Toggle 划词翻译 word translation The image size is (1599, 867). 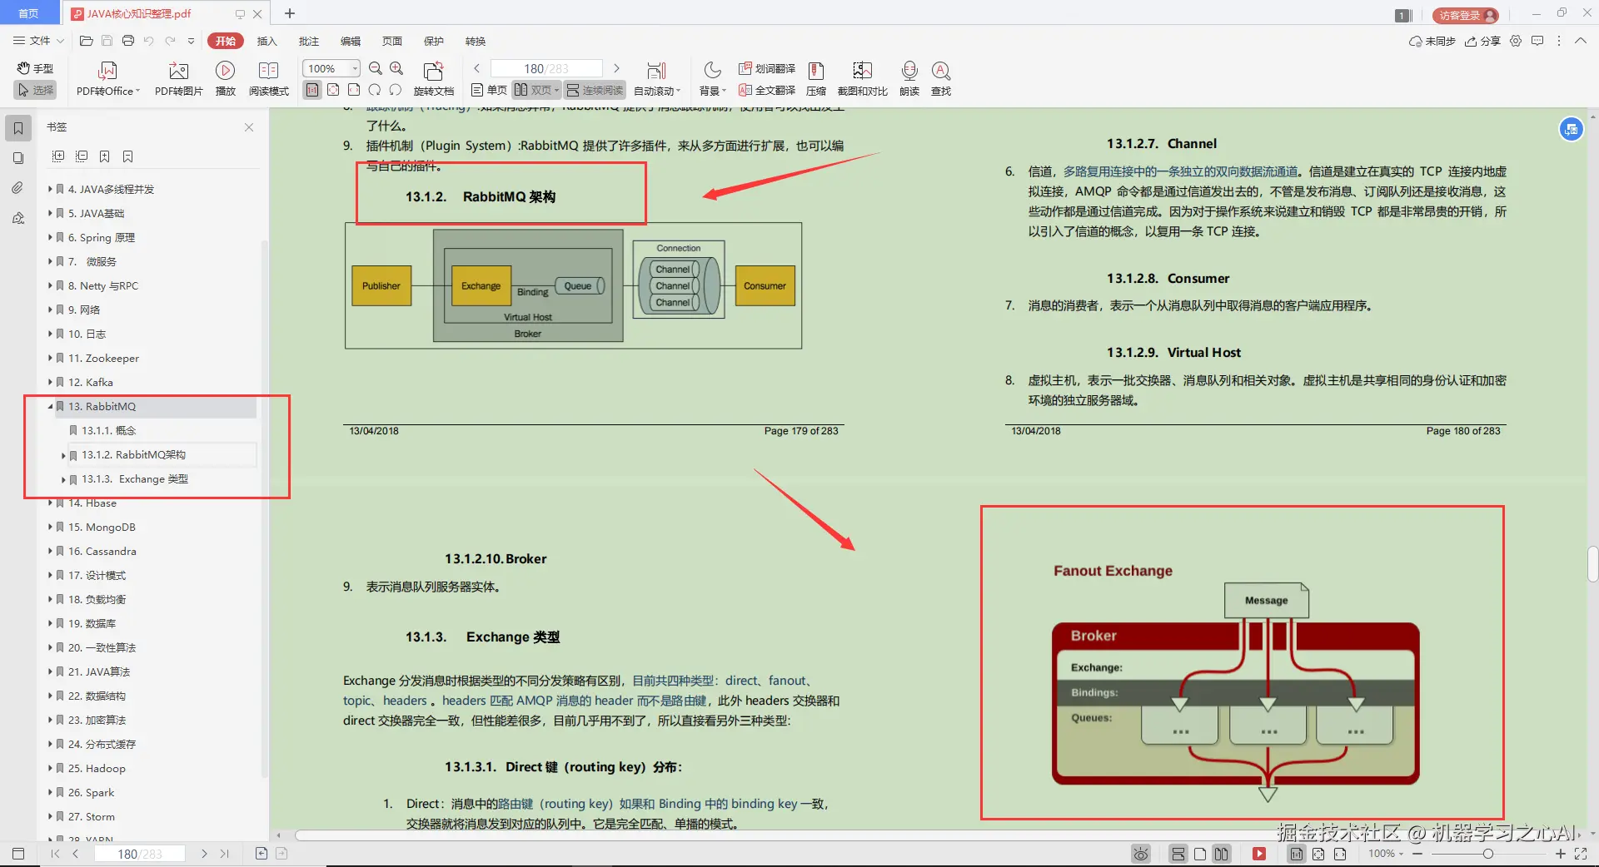[767, 68]
